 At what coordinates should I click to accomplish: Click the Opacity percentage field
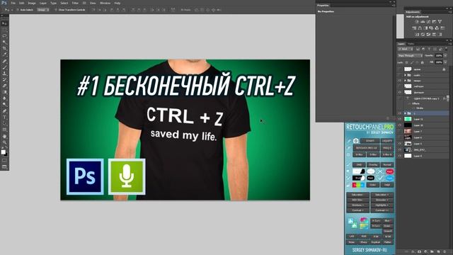[x=439, y=55]
